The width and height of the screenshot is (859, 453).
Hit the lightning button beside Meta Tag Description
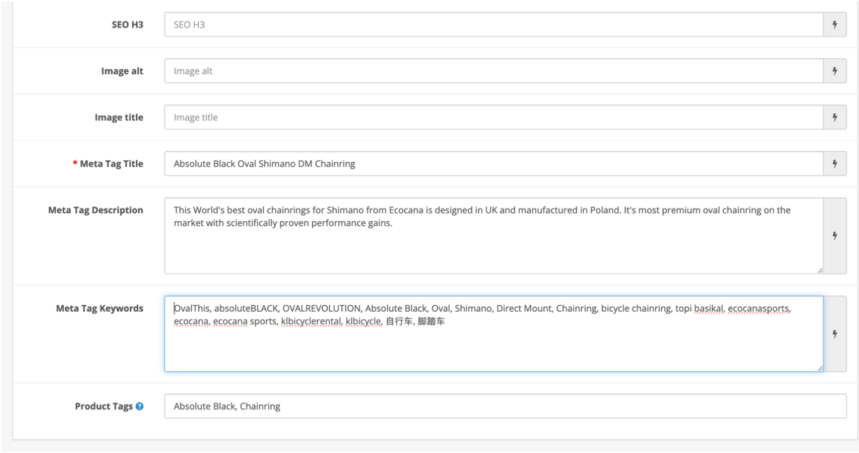point(835,236)
